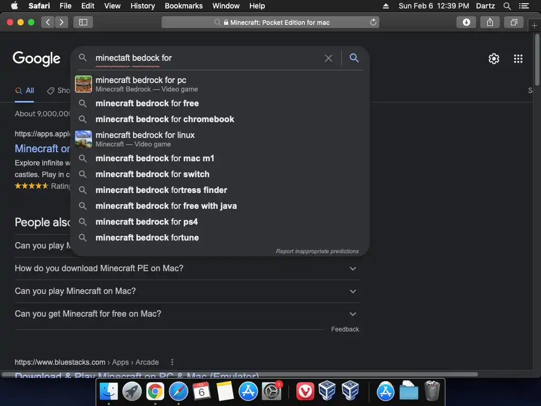Open the Bookmarks menu
The image size is (541, 406).
click(x=183, y=6)
